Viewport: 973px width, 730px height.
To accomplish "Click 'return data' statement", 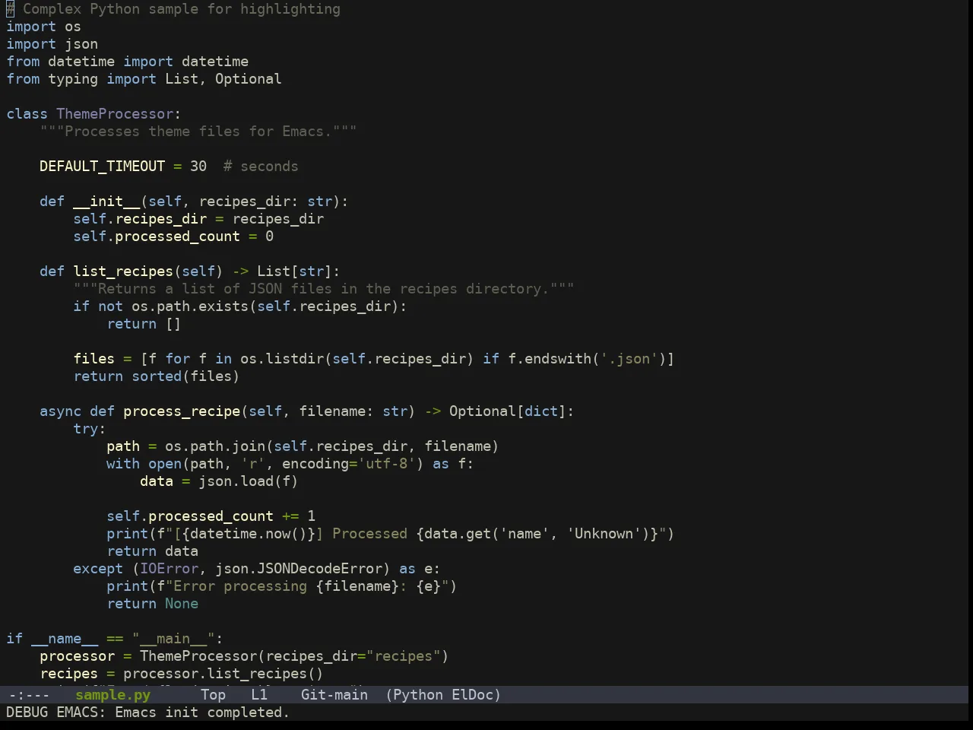I will point(152,551).
